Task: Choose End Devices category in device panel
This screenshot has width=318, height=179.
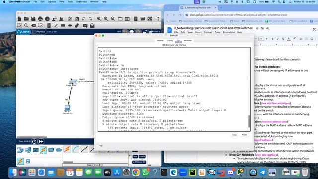Action: (28, 150)
